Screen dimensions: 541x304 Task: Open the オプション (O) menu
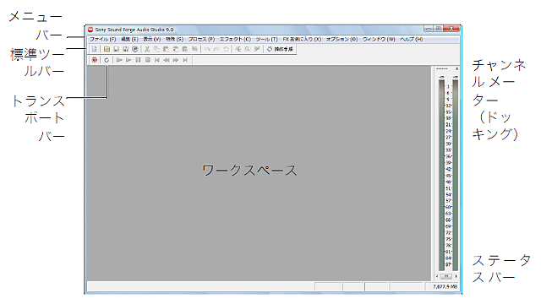[x=342, y=40]
